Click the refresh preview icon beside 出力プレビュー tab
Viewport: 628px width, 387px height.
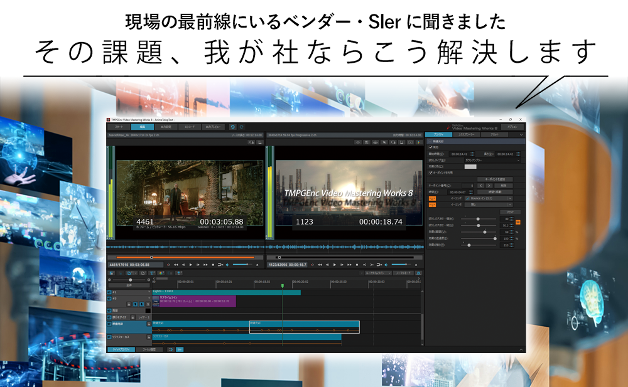233,127
